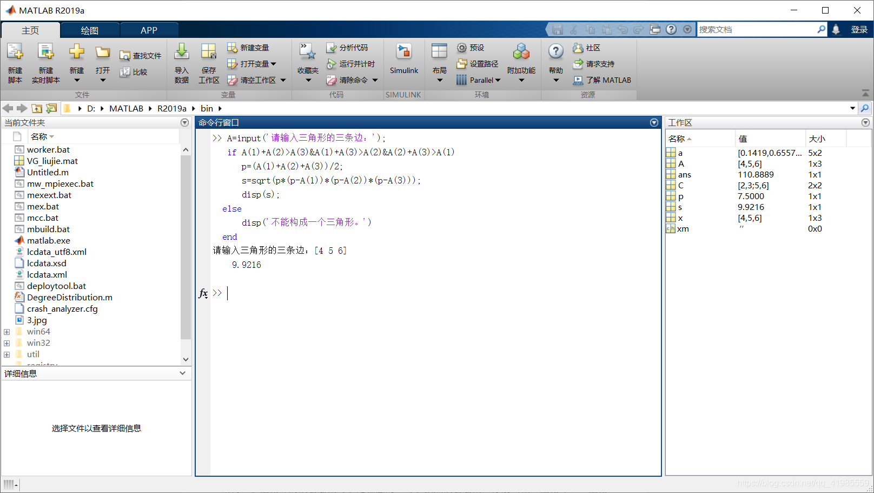The image size is (874, 493).
Task: Click 分析代码 analyze code
Action: click(347, 48)
